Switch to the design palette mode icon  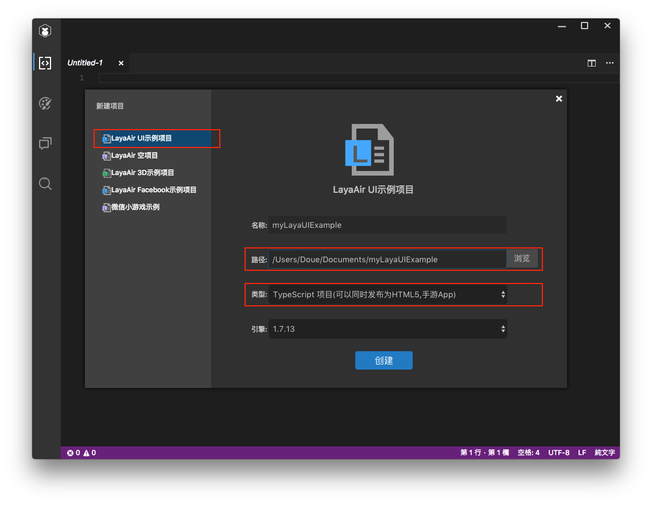[45, 103]
